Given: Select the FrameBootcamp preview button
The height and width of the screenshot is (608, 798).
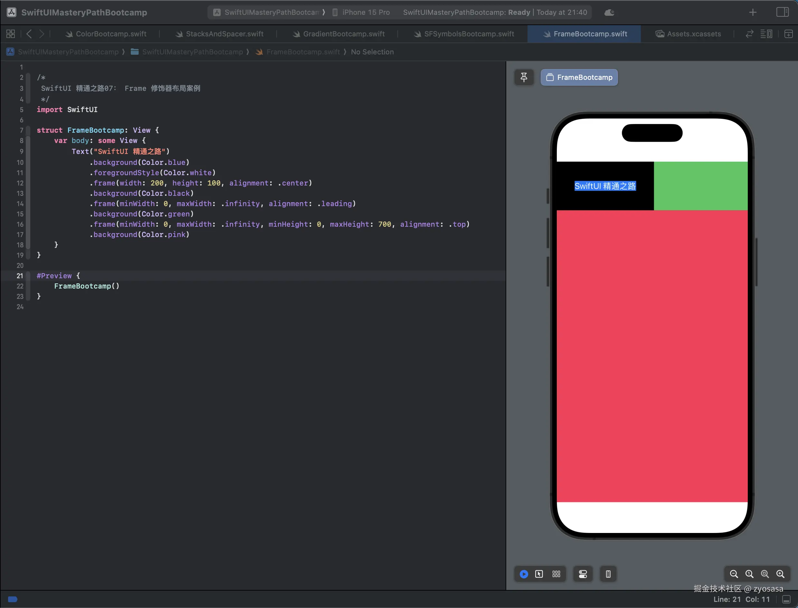Looking at the screenshot, I should coord(579,77).
